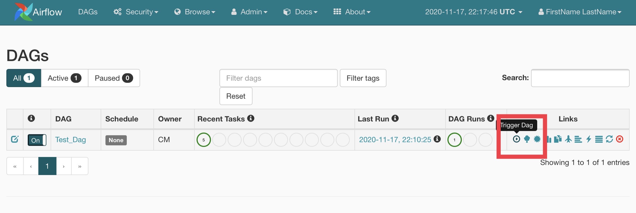Image resolution: width=636 pixels, height=213 pixels.
Task: Open the Code View lightning bolt icon
Action: click(x=589, y=139)
